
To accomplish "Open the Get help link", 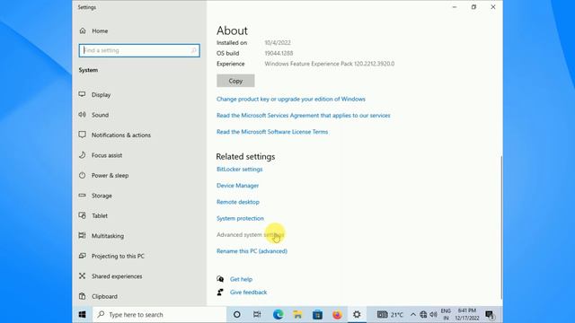I will [x=242, y=279].
